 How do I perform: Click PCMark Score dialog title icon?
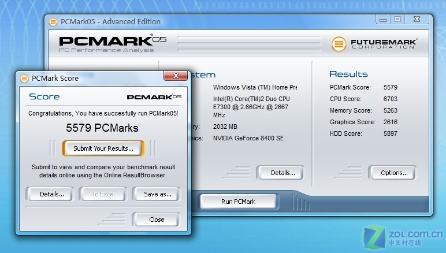tap(24, 79)
